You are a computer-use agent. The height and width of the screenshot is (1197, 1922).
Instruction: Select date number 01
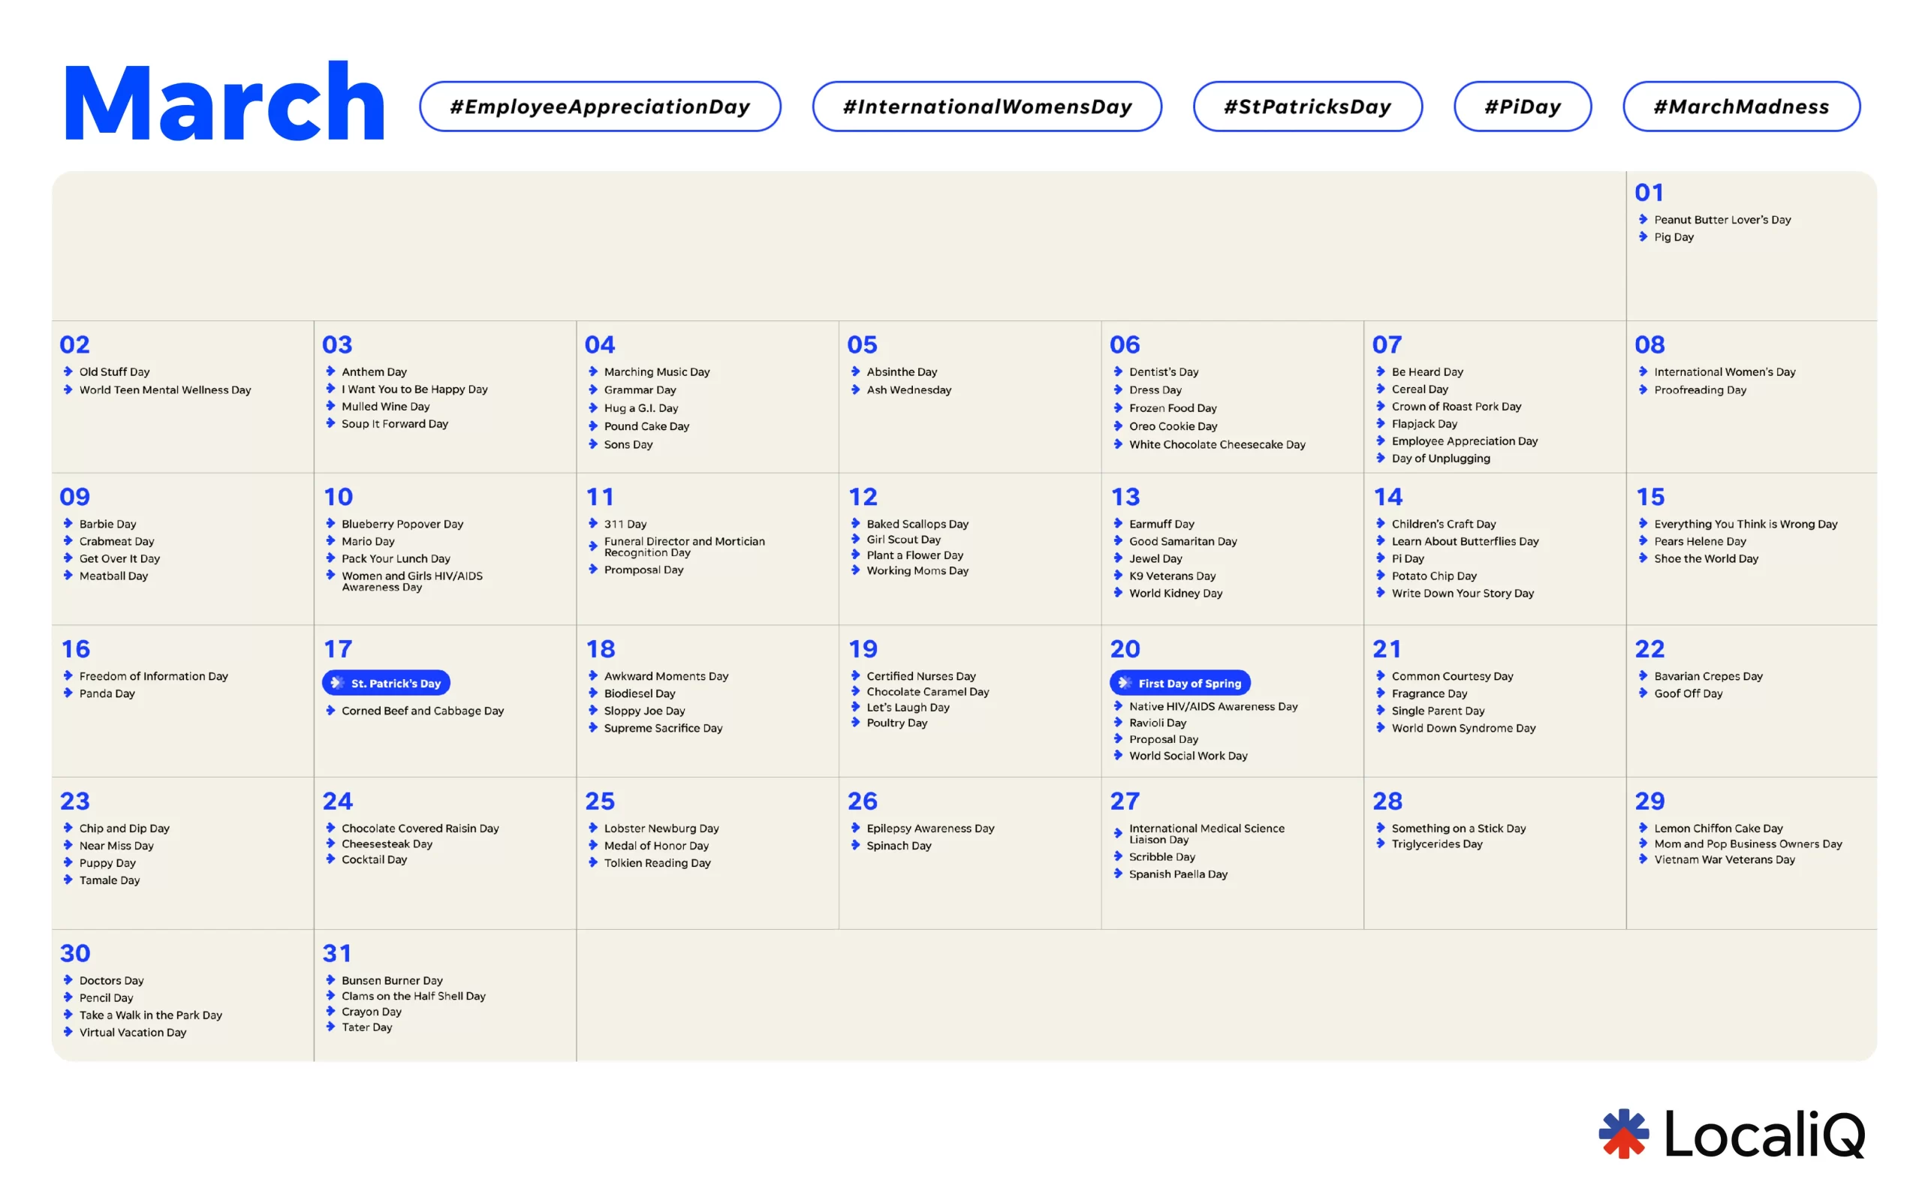[1649, 192]
